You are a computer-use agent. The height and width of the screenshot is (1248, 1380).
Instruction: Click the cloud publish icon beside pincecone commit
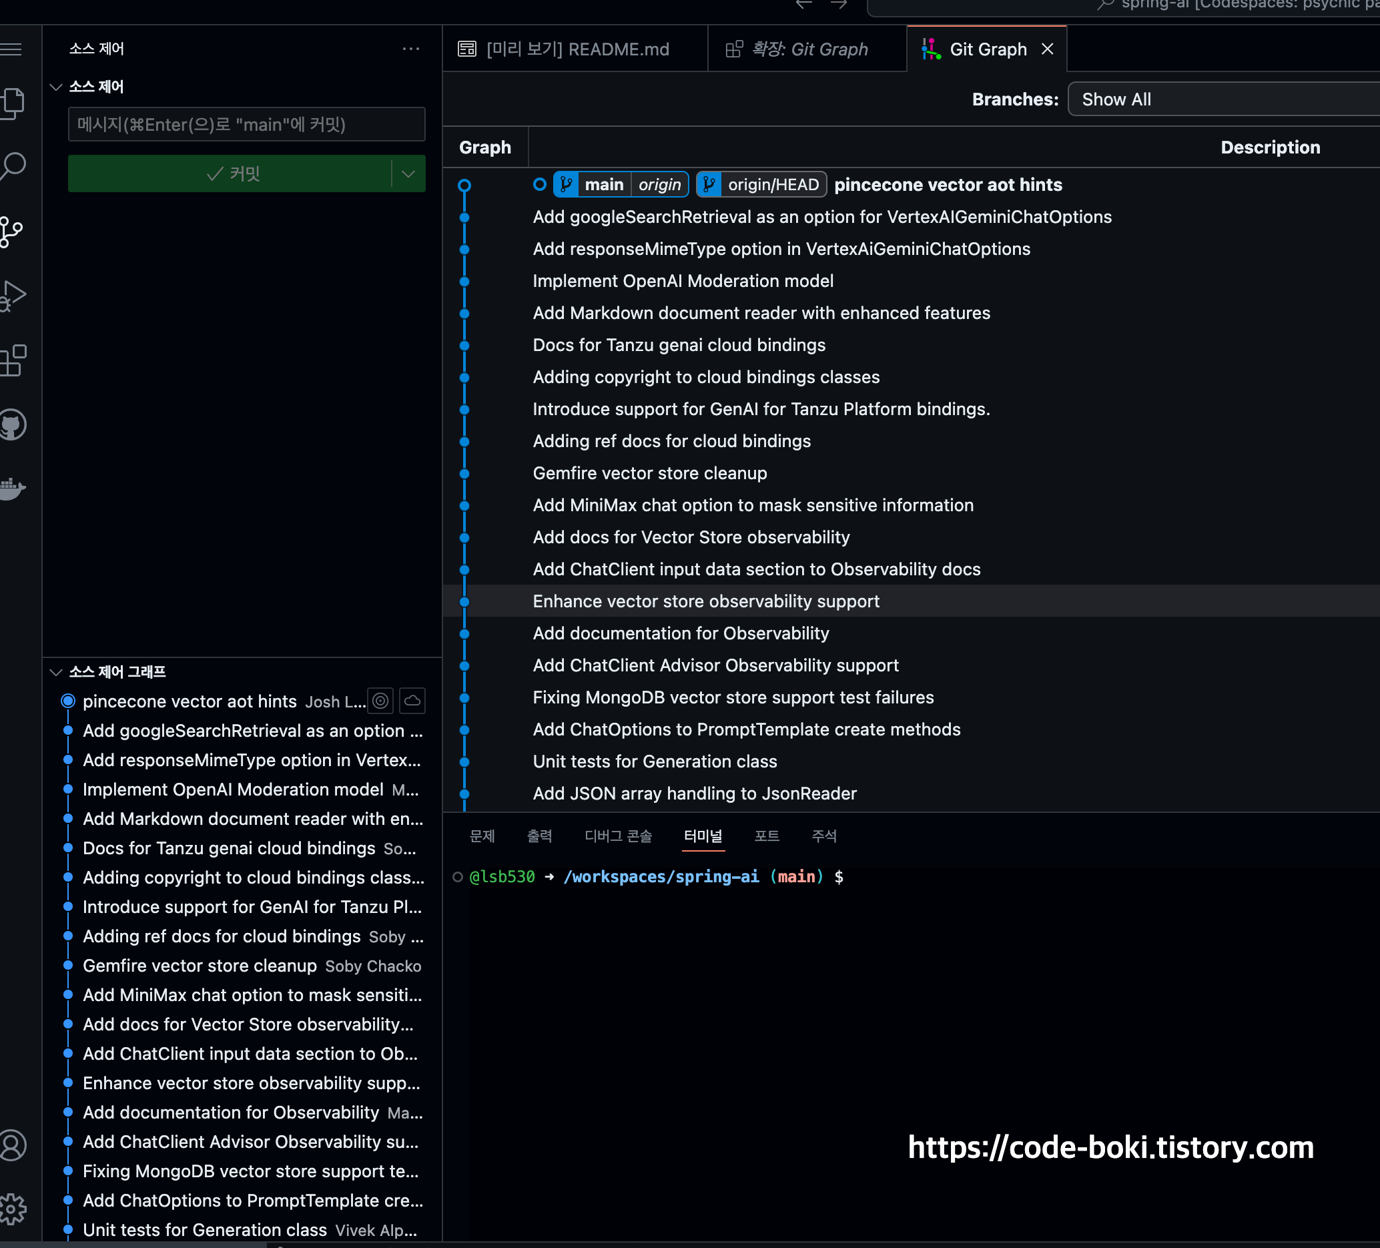tap(412, 701)
